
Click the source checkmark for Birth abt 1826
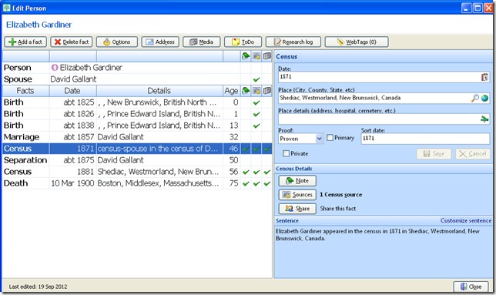(256, 114)
